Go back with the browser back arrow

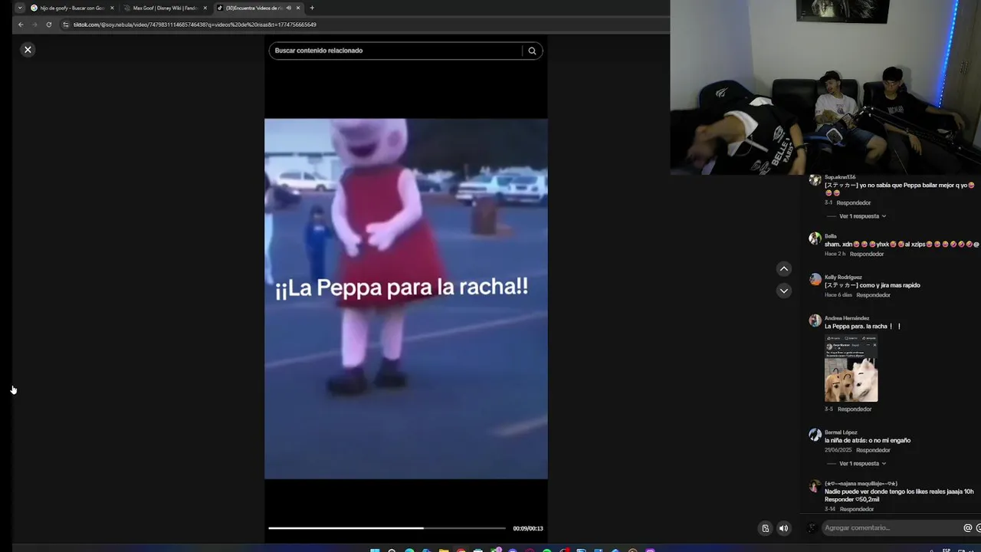[21, 25]
